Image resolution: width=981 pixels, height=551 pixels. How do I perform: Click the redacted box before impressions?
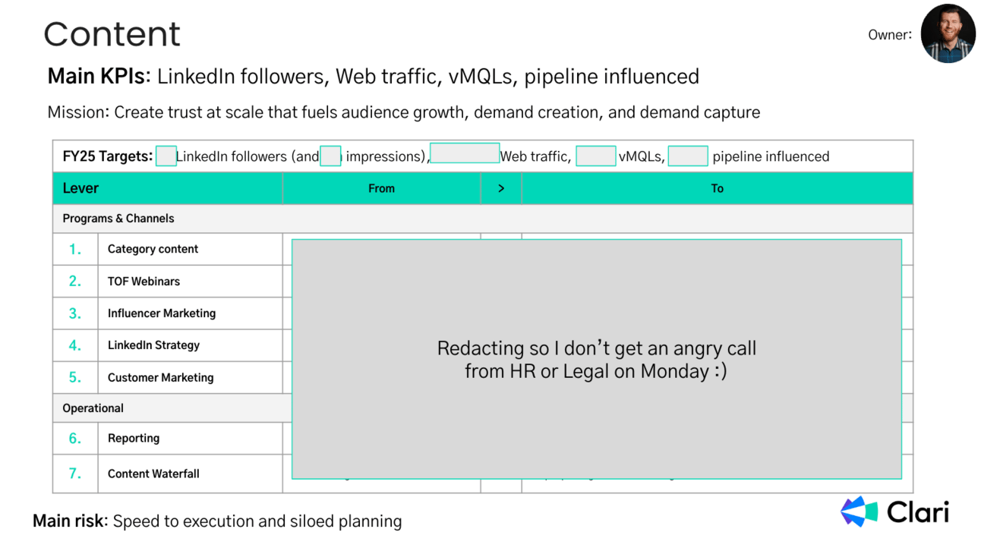pos(330,156)
